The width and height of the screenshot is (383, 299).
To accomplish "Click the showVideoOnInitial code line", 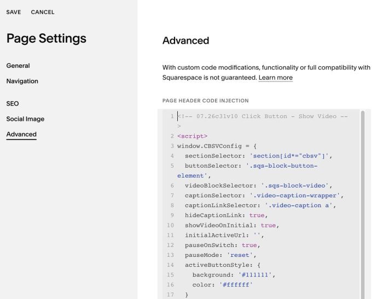I will 232,225.
